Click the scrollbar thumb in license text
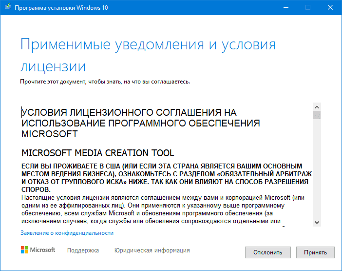The width and height of the screenshot is (342, 271). [x=317, y=115]
